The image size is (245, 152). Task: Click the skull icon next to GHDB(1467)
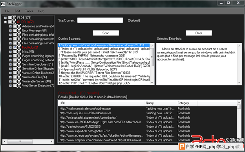point(14,22)
